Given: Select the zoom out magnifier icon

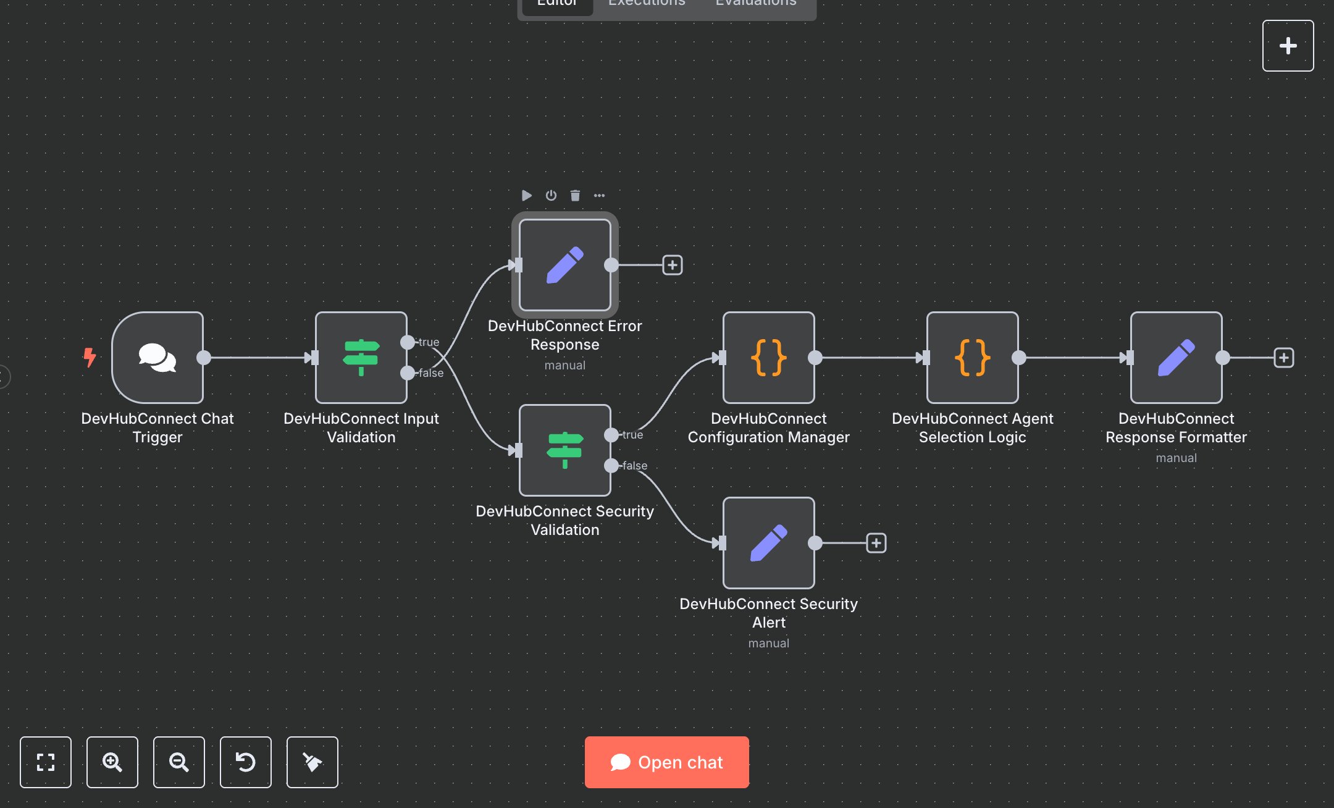Looking at the screenshot, I should coord(179,762).
